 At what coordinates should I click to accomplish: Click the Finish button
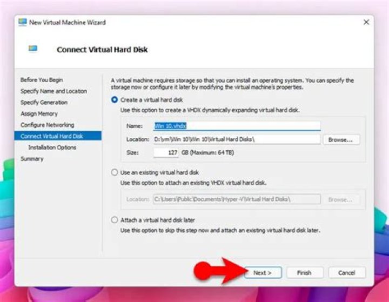click(305, 273)
